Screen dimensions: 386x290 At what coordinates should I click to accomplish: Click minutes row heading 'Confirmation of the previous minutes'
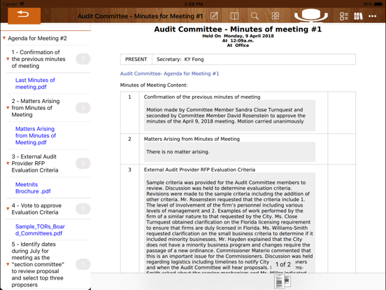[x=202, y=97]
